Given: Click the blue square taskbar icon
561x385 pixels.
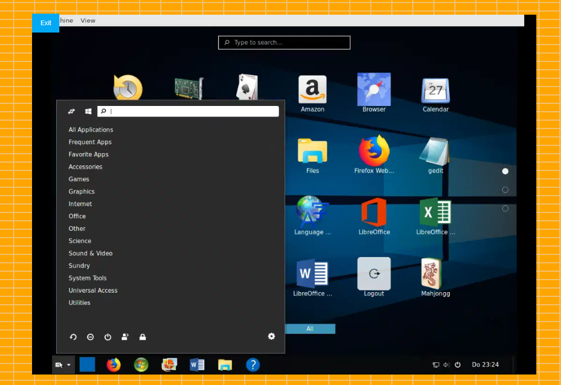Looking at the screenshot, I should (87, 365).
